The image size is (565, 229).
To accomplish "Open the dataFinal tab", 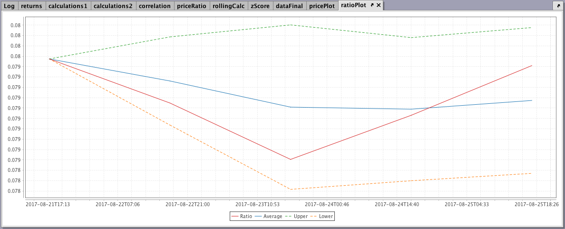I will (x=289, y=6).
